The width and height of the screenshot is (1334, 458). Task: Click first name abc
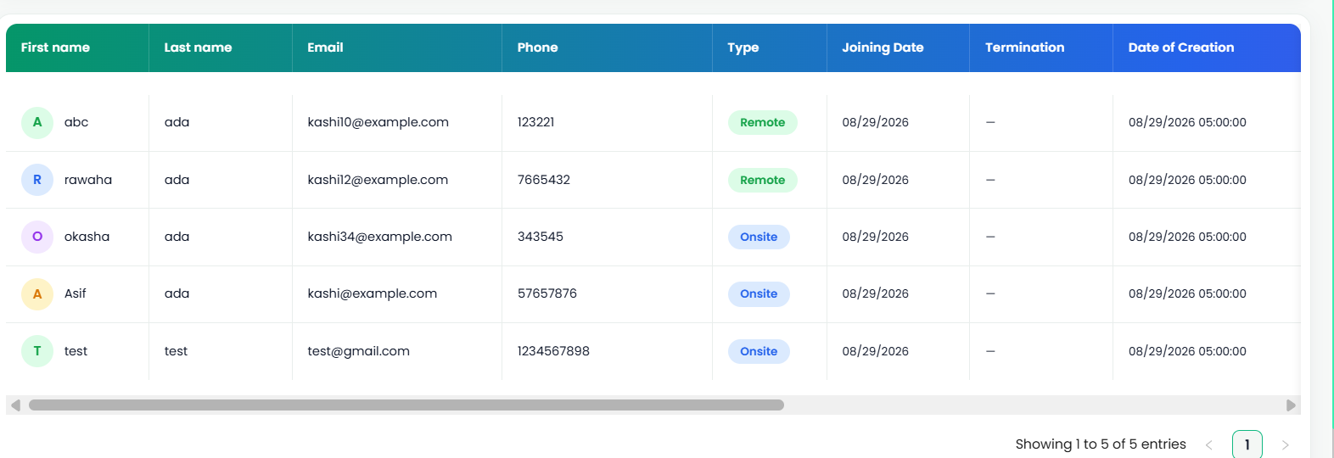coord(76,122)
